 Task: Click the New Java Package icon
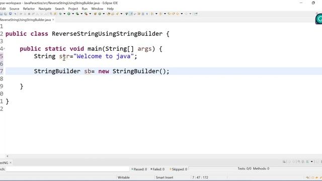click(x=95, y=14)
